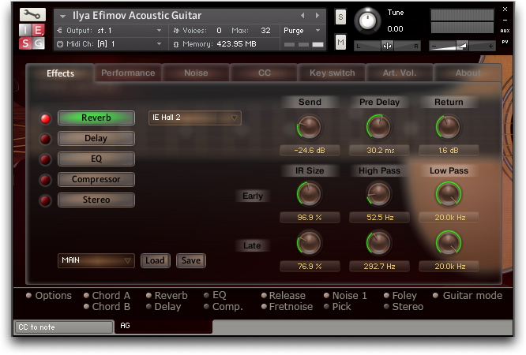Click the Load preset button
Screen dimensions: 526x355
[x=156, y=260]
